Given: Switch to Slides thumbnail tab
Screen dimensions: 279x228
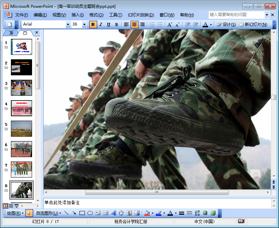Looking at the screenshot, I should (25, 33).
